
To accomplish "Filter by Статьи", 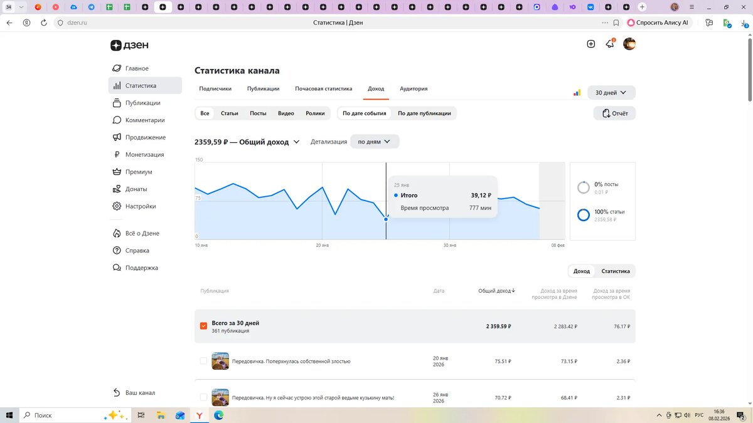I will click(229, 113).
